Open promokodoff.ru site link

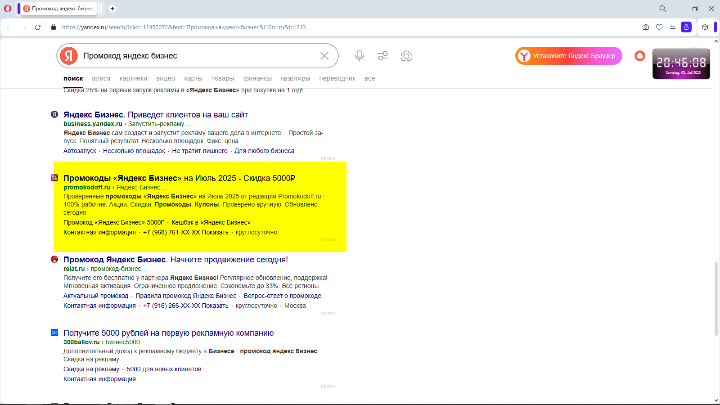click(87, 187)
